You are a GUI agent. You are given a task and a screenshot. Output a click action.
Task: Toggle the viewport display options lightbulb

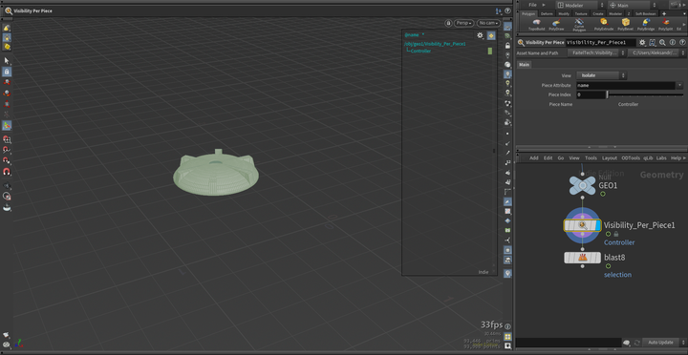[507, 73]
